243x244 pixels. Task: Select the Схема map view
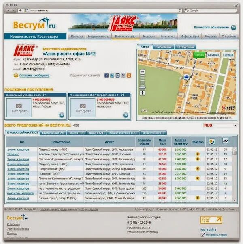[199, 55]
